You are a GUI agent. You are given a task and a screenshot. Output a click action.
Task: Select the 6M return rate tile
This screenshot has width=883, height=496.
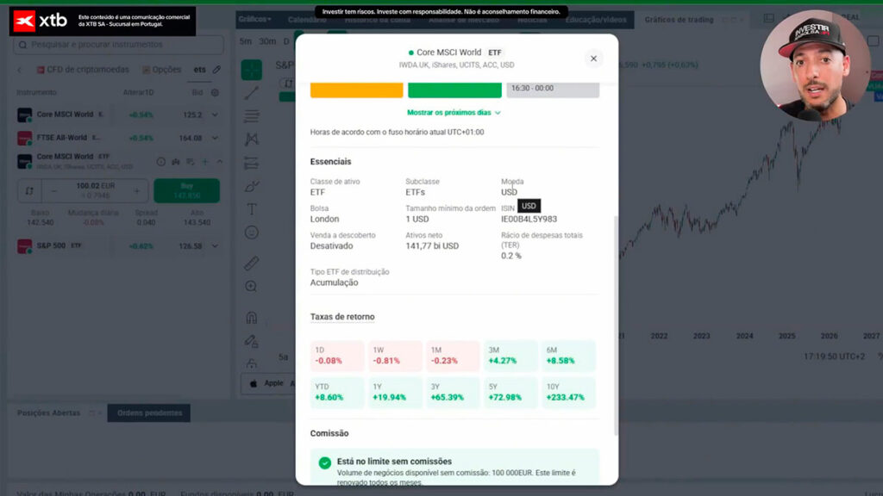click(568, 356)
